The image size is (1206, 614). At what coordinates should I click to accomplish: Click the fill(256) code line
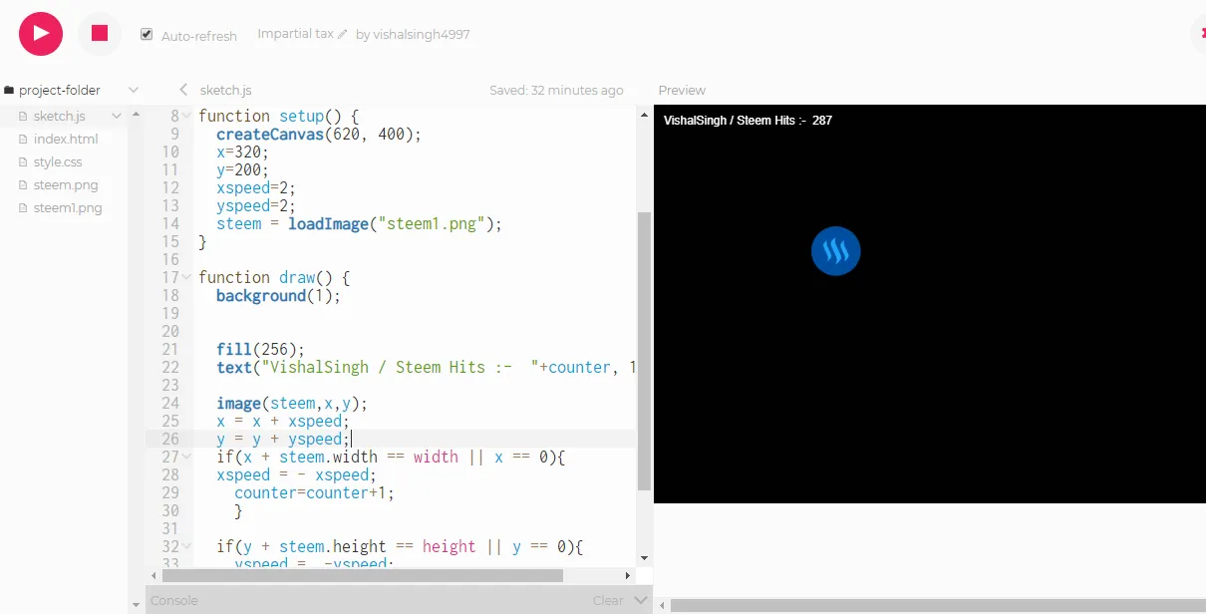(x=260, y=350)
